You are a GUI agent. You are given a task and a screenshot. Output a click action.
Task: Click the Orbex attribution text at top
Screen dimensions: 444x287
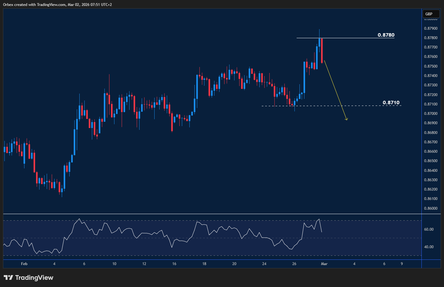(56, 4)
